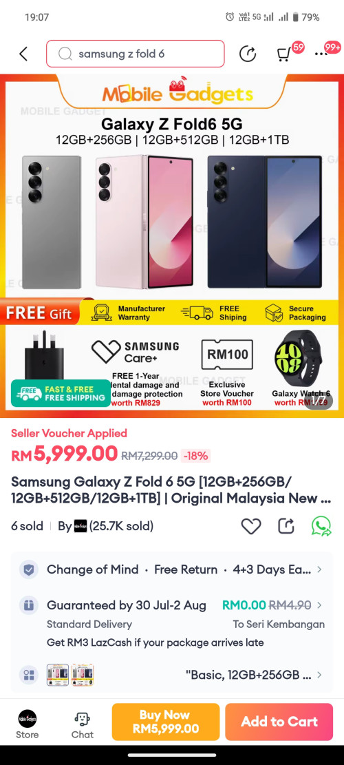
Task: Open the shopping cart icon
Action: coord(283,54)
